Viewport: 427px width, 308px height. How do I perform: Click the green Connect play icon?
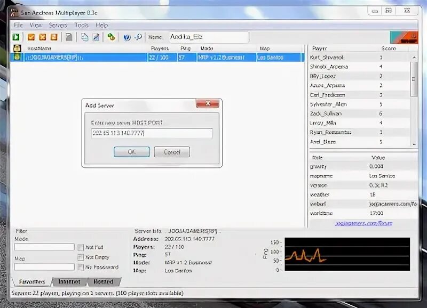(16, 37)
